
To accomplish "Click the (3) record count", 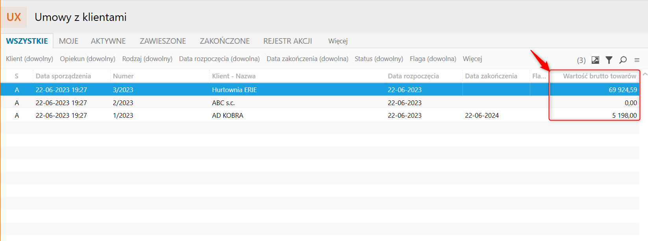I will pos(581,60).
